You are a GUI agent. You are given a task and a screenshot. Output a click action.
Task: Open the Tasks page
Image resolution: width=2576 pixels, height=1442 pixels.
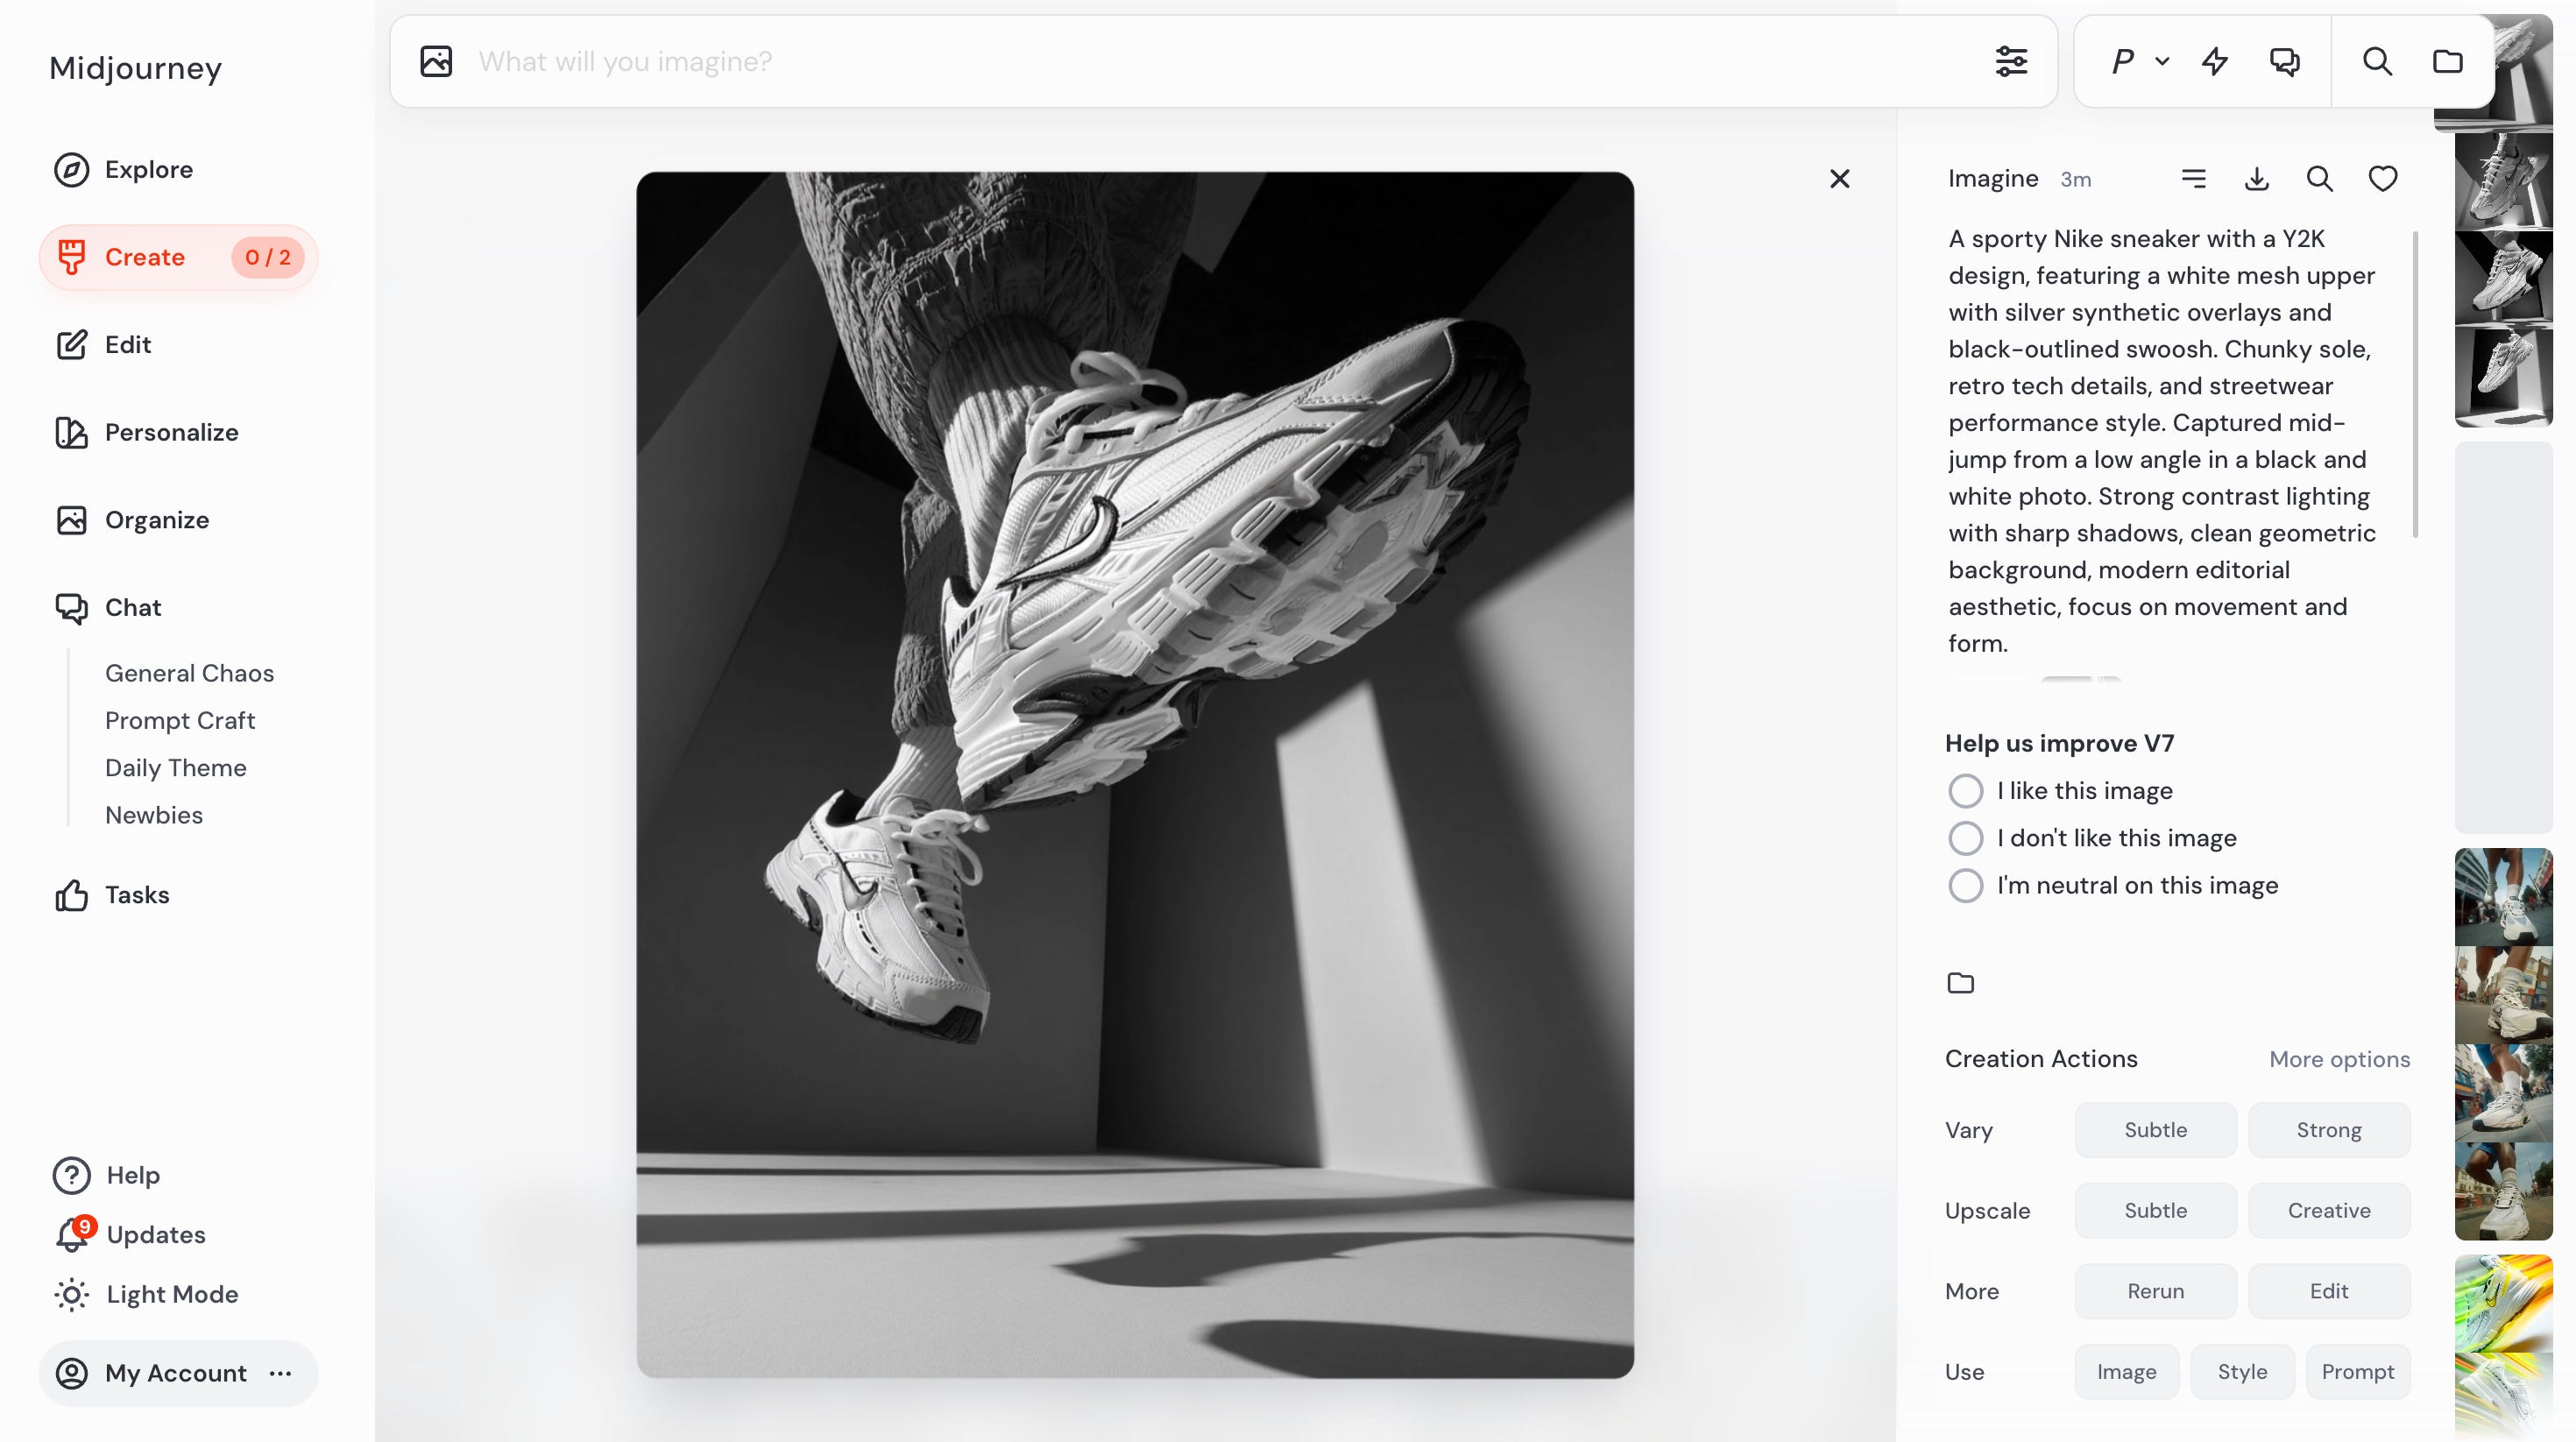point(112,895)
